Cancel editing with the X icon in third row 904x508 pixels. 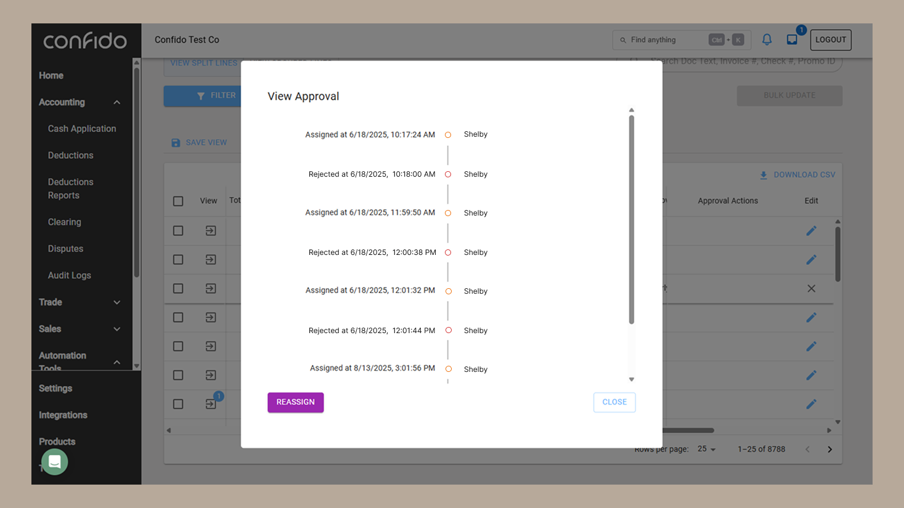[x=812, y=288]
